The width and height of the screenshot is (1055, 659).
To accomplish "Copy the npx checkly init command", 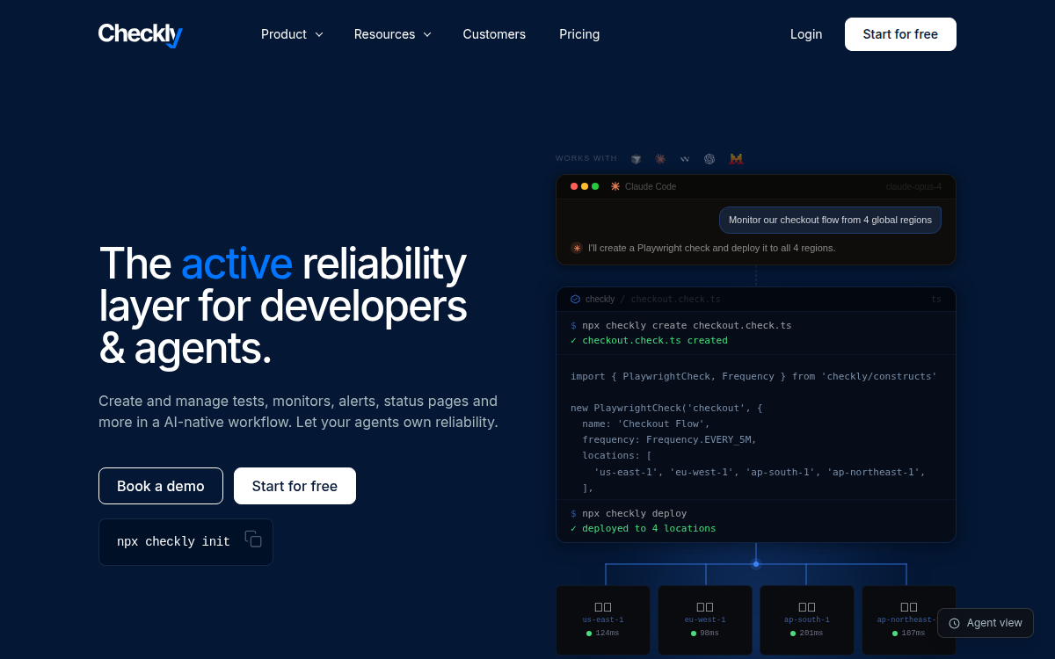I will click(x=253, y=540).
